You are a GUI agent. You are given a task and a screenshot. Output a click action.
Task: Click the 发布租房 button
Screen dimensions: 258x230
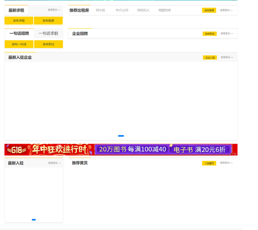point(48,21)
